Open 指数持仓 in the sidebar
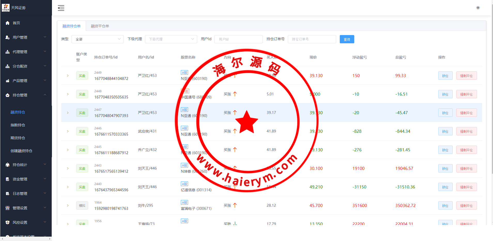The height and width of the screenshot is (241, 493). click(x=18, y=125)
